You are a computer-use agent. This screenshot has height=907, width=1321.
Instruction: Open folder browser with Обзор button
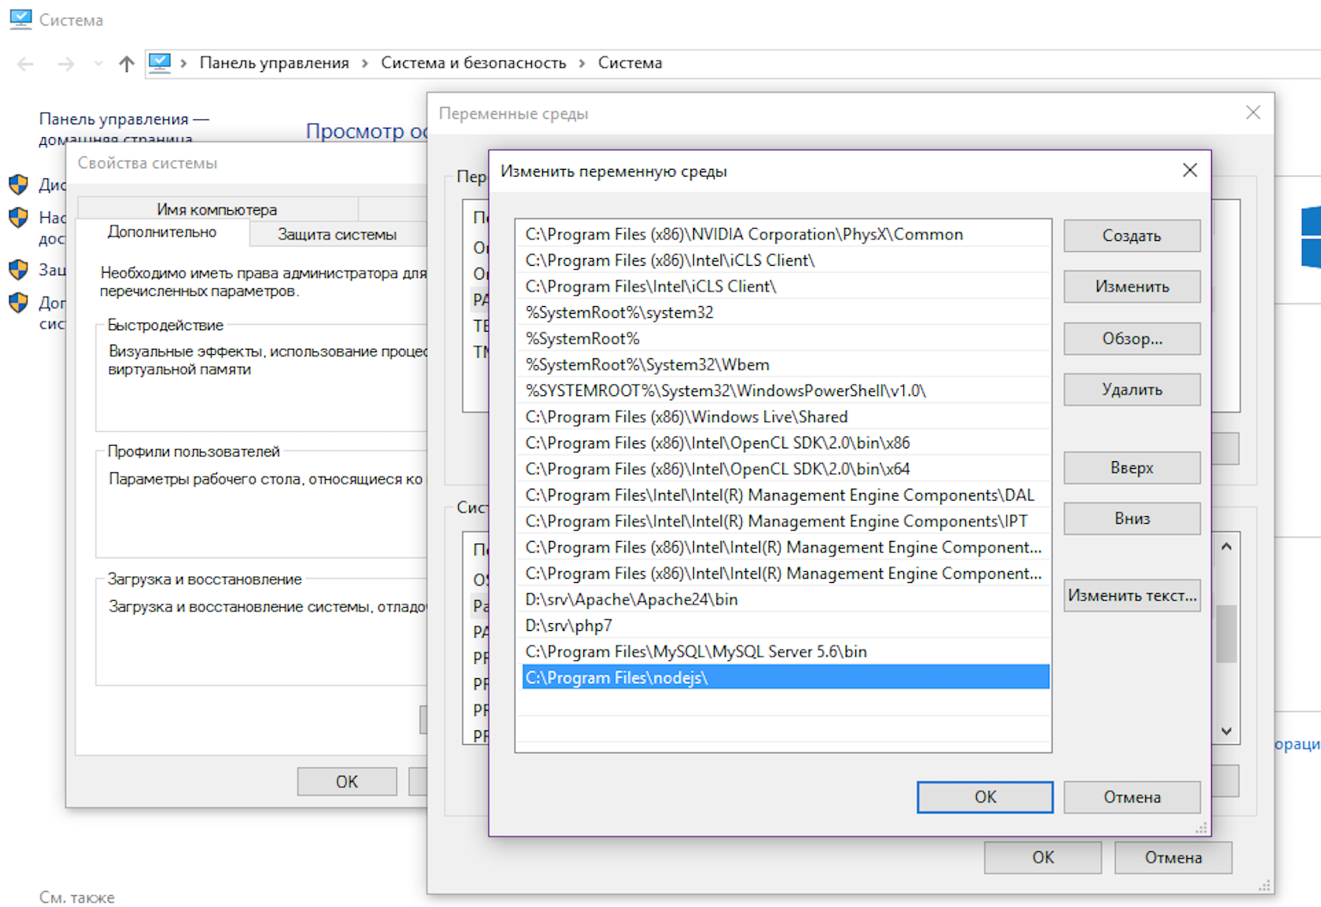point(1131,339)
